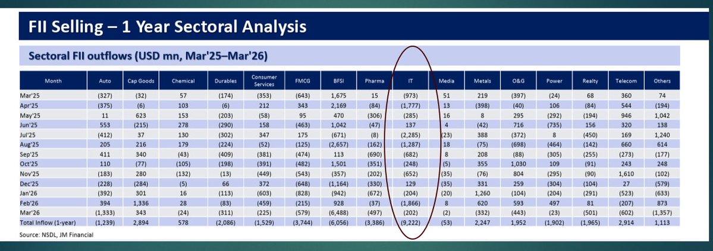Viewport: 713px width, 251px height.
Task: Select the Metals column header
Action: pyautogui.click(x=482, y=81)
